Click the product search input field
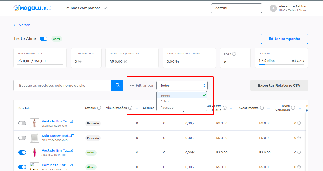 pyautogui.click(x=62, y=85)
